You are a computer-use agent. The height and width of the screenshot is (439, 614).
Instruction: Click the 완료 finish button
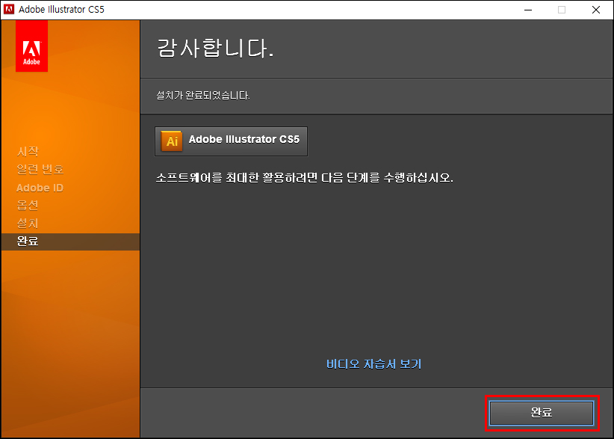(542, 412)
